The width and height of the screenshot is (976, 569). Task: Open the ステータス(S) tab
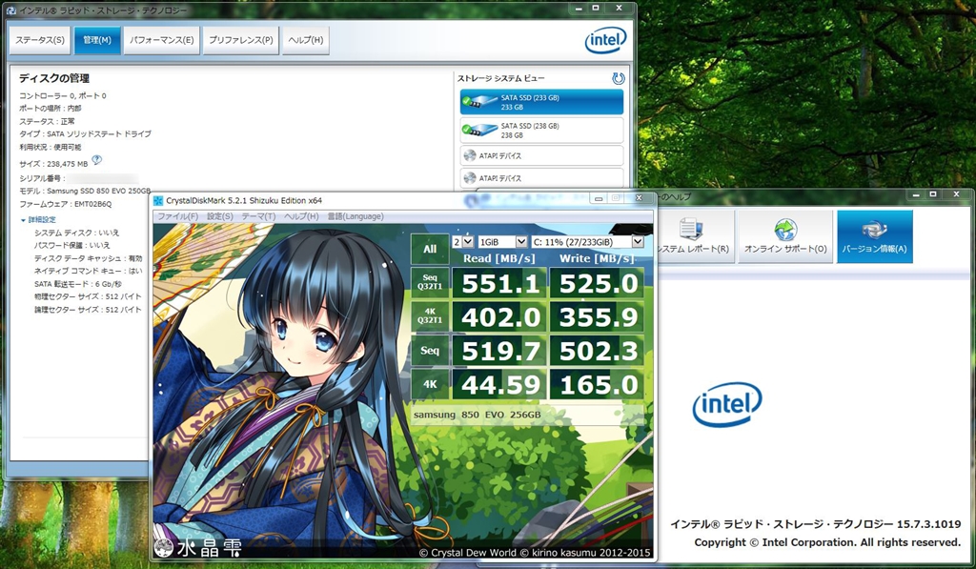40,40
